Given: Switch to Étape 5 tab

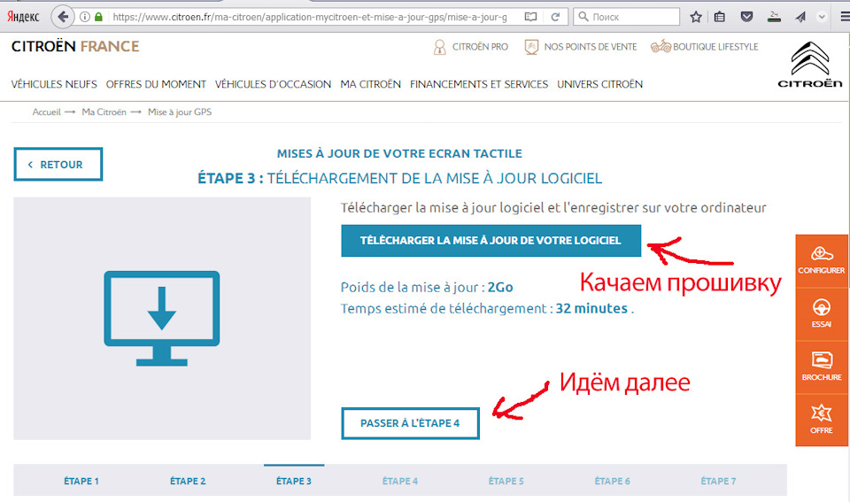Looking at the screenshot, I should point(506,481).
